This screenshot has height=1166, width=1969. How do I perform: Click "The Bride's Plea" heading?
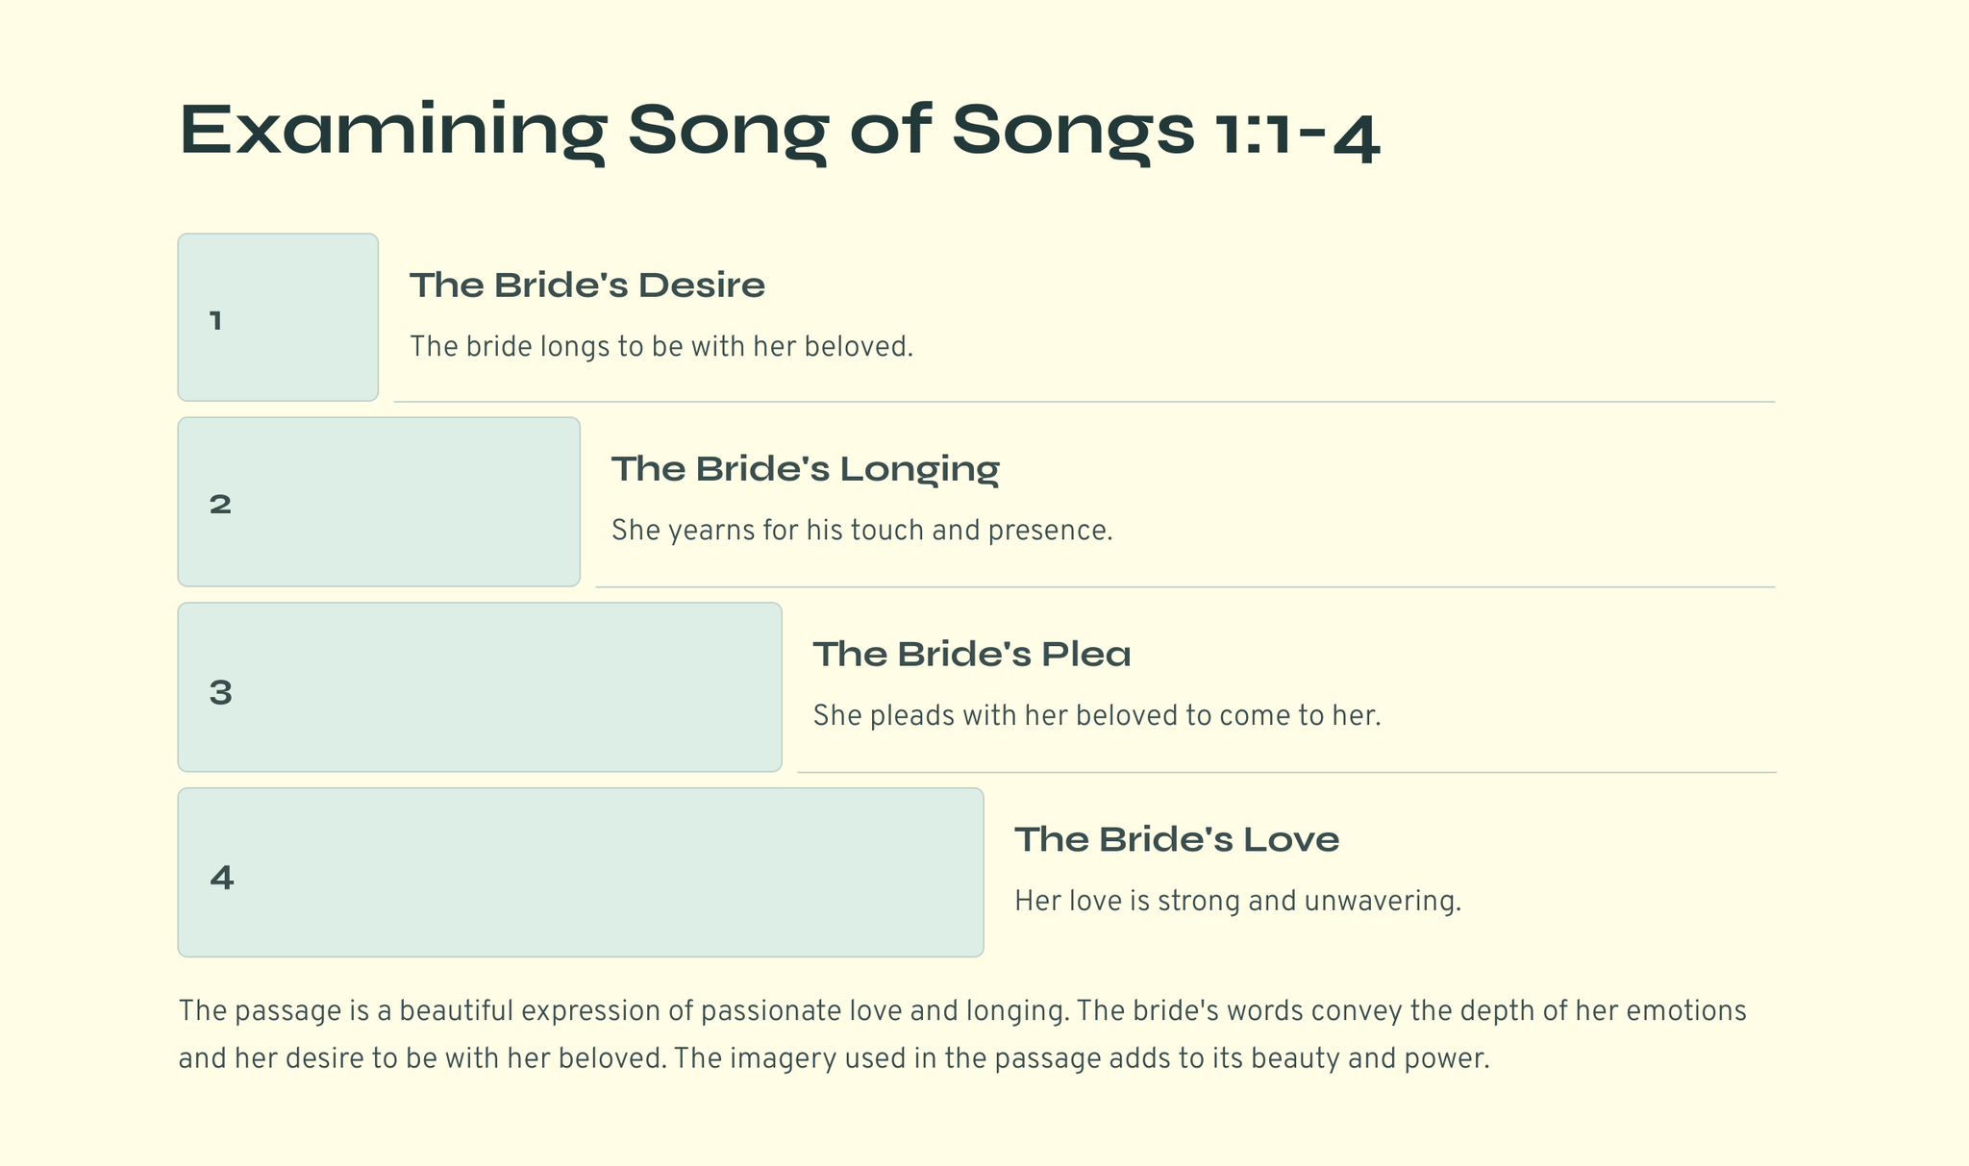tap(972, 655)
